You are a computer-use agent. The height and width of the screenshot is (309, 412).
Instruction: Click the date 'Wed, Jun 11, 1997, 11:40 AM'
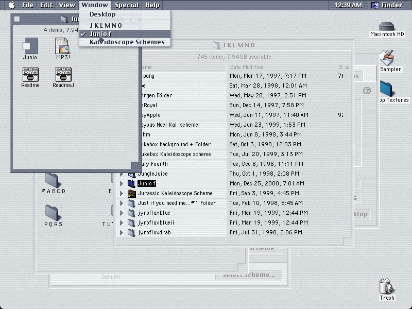tap(269, 115)
